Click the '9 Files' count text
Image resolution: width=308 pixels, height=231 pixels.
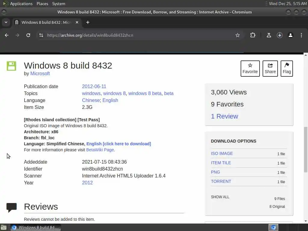tap(279, 199)
